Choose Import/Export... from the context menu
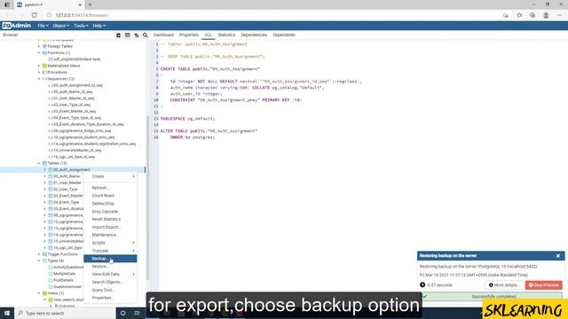The width and height of the screenshot is (568, 319). (x=110, y=227)
